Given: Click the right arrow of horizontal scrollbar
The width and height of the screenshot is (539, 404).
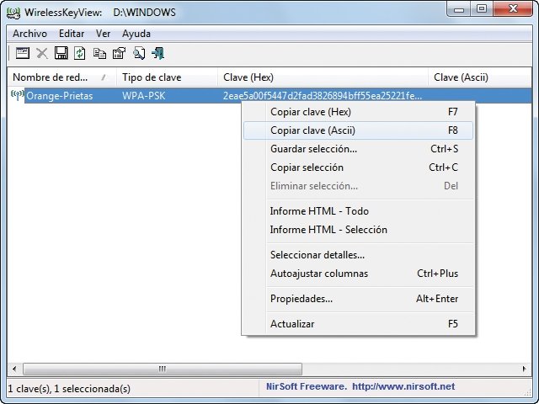Looking at the screenshot, I should pos(524,369).
